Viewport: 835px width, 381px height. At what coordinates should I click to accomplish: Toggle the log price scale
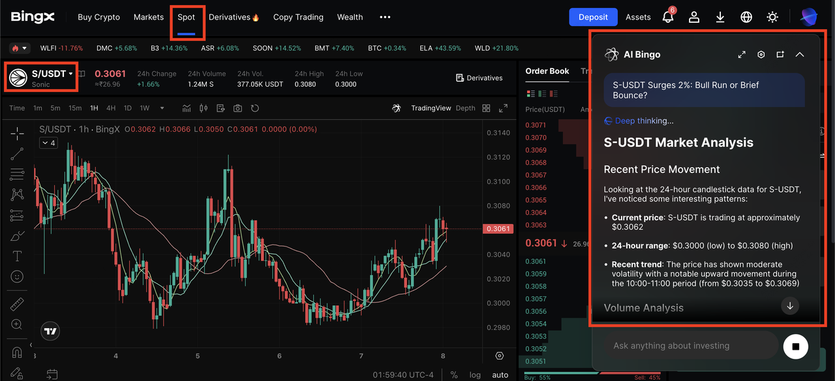pyautogui.click(x=474, y=375)
